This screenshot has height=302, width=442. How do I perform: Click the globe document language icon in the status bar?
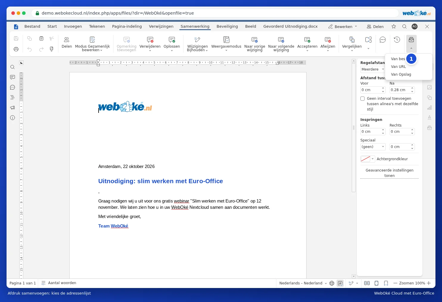tap(332, 283)
